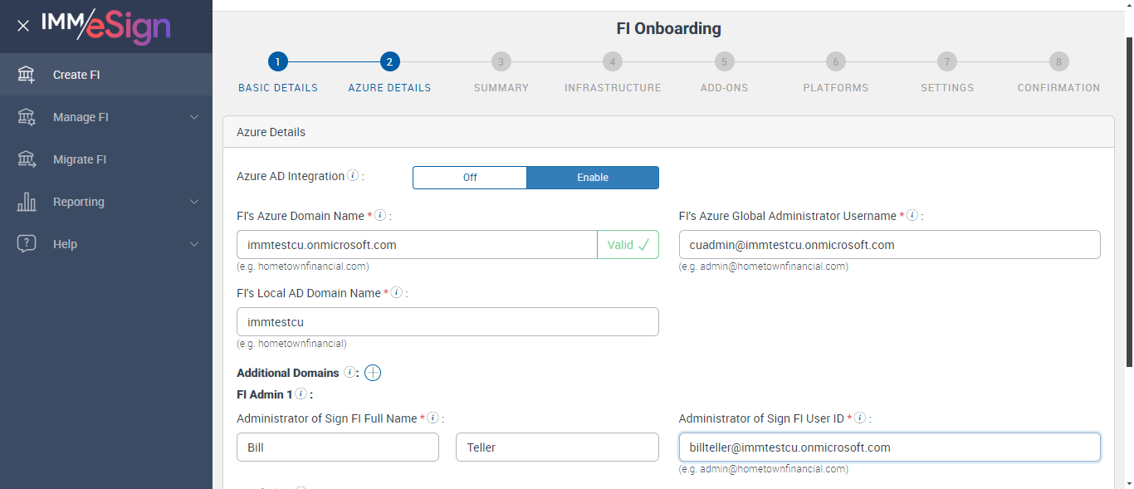Turn Azure AD Integration Off
Image resolution: width=1134 pixels, height=489 pixels.
[x=470, y=178]
